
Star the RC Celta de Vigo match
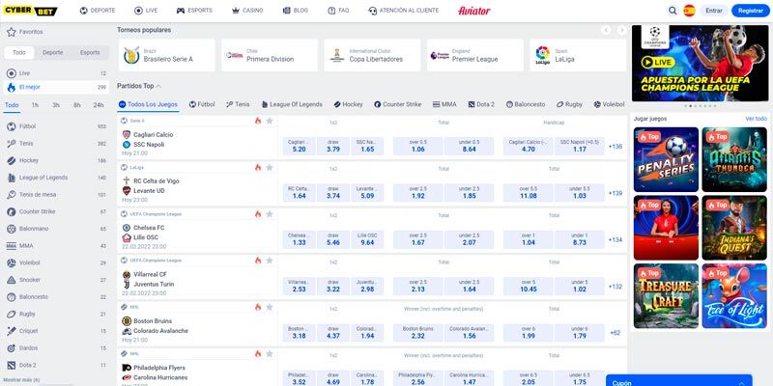tap(270, 167)
